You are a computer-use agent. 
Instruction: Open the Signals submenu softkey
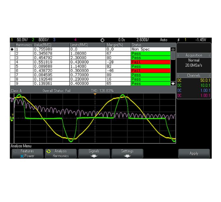(x=94, y=153)
